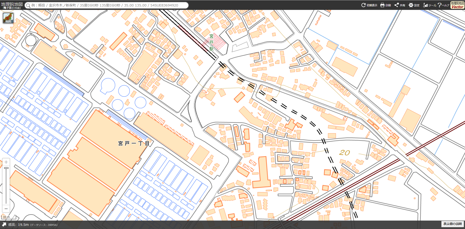
Task: Expand elevation panel via arrow icon
Action: 4,224
